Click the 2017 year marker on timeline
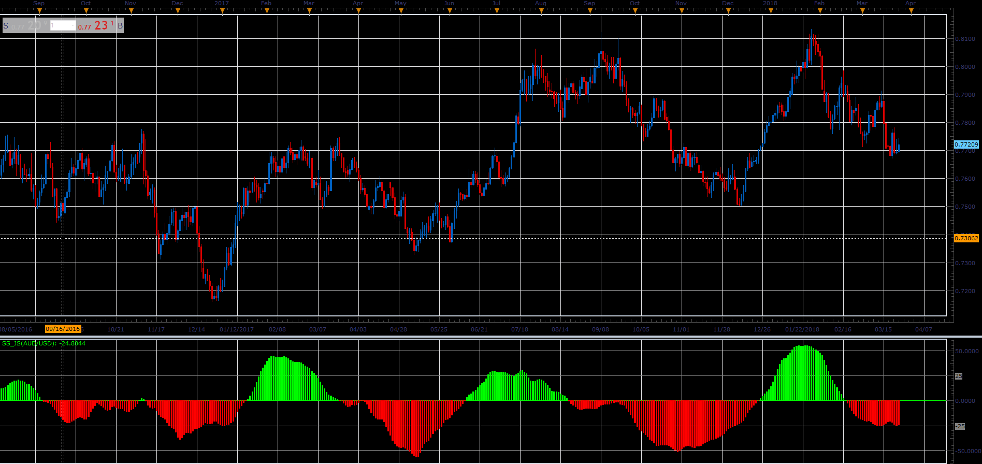 click(221, 3)
